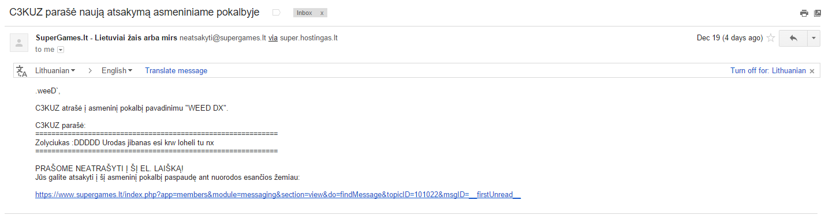Click Translate message link
Viewport: 825px width, 215px height.
[x=176, y=71]
